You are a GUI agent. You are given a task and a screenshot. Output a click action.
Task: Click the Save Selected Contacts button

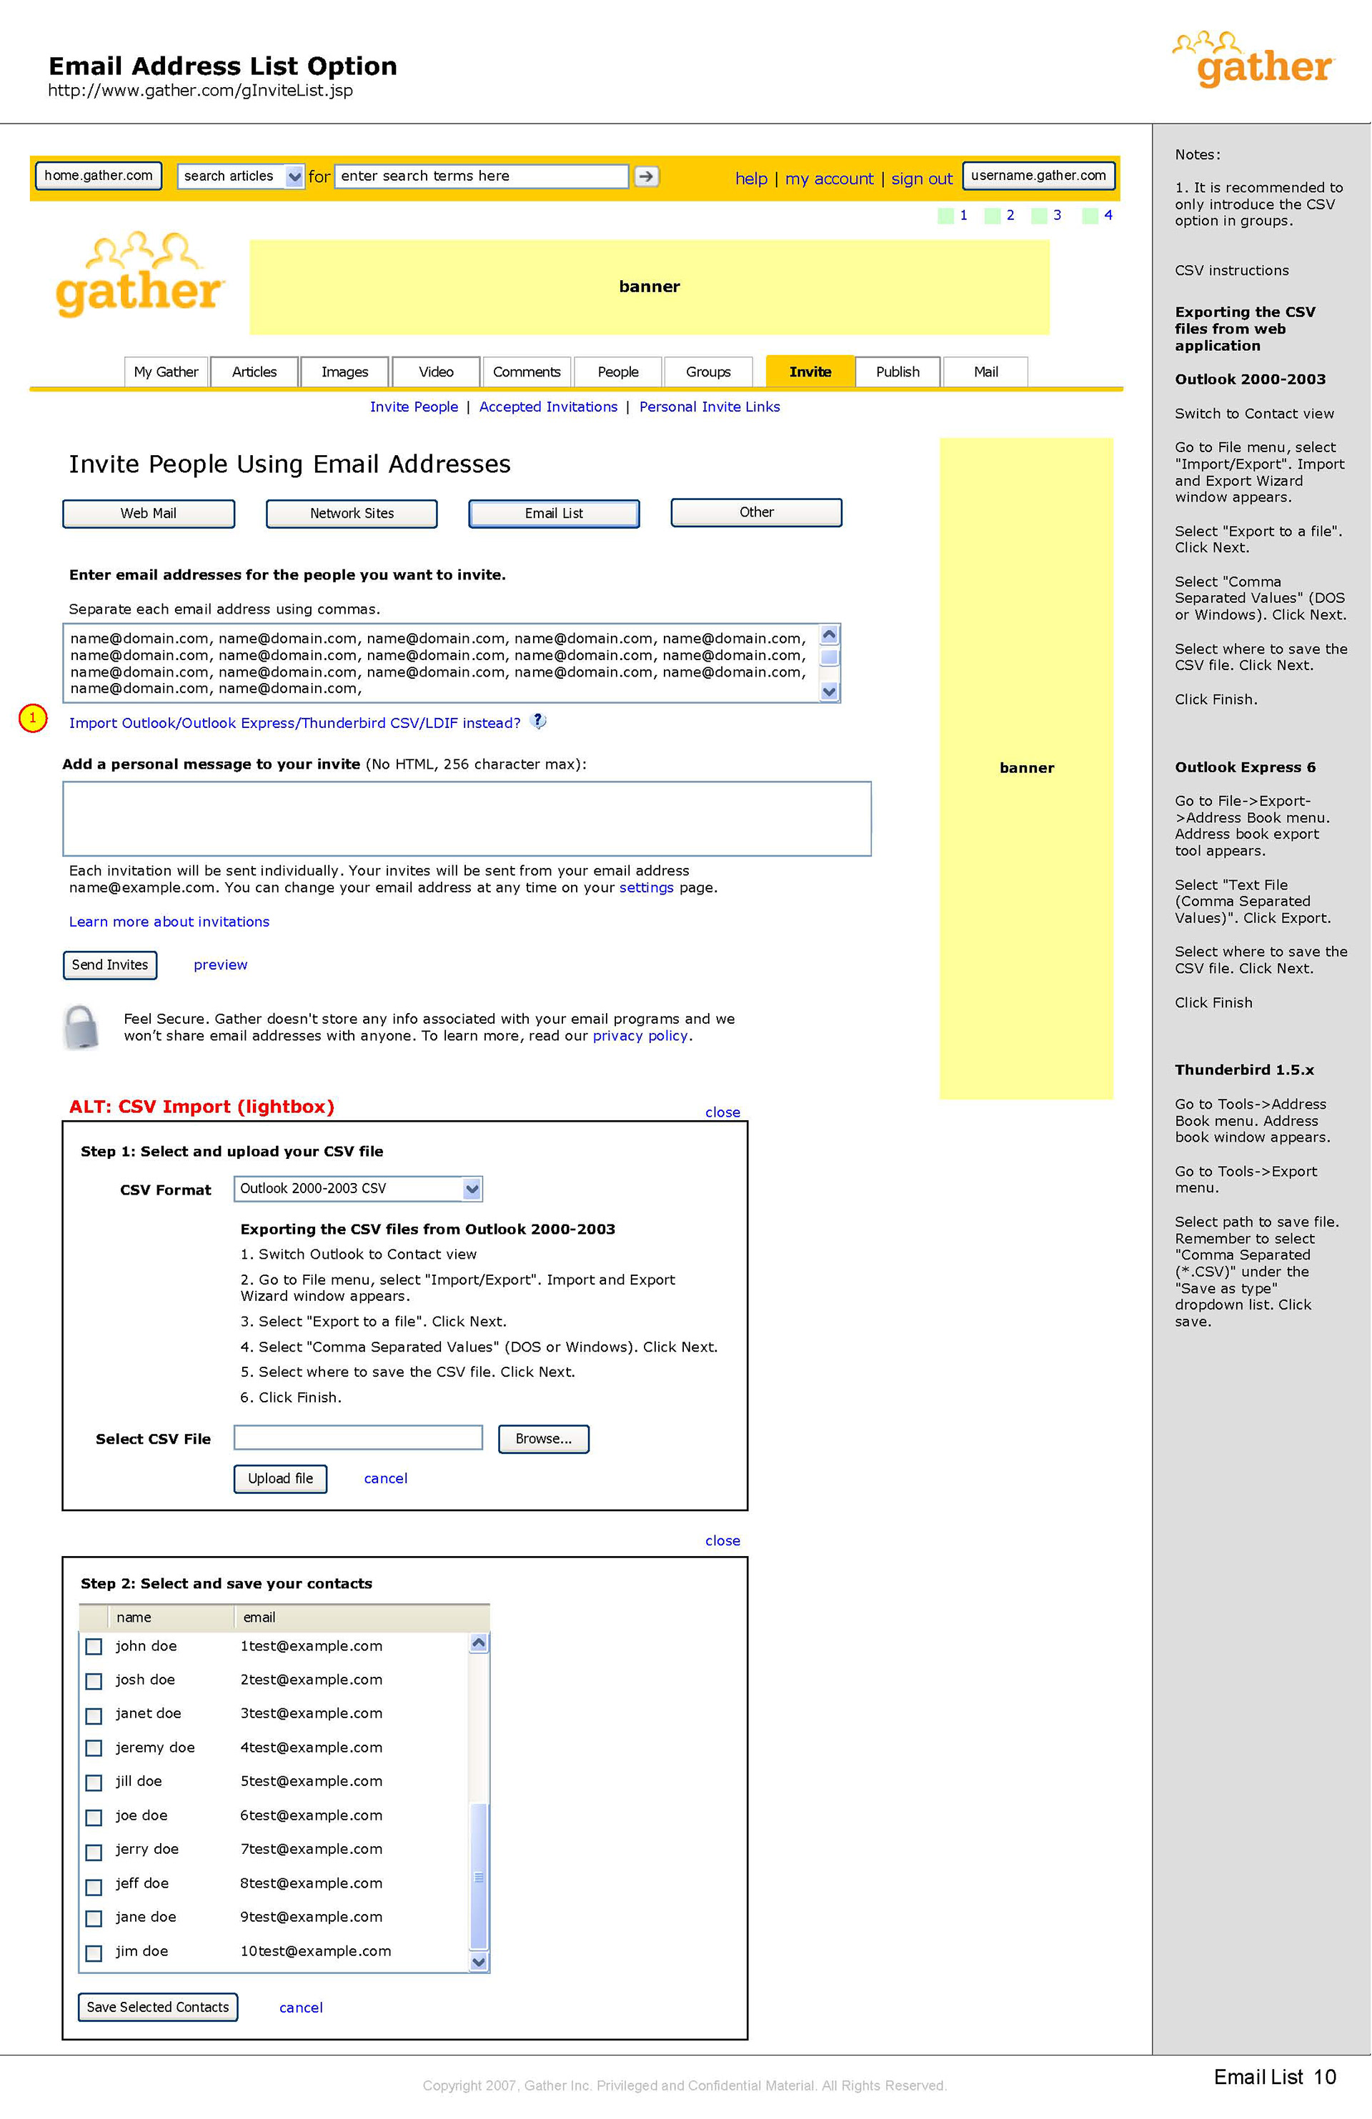click(159, 2006)
